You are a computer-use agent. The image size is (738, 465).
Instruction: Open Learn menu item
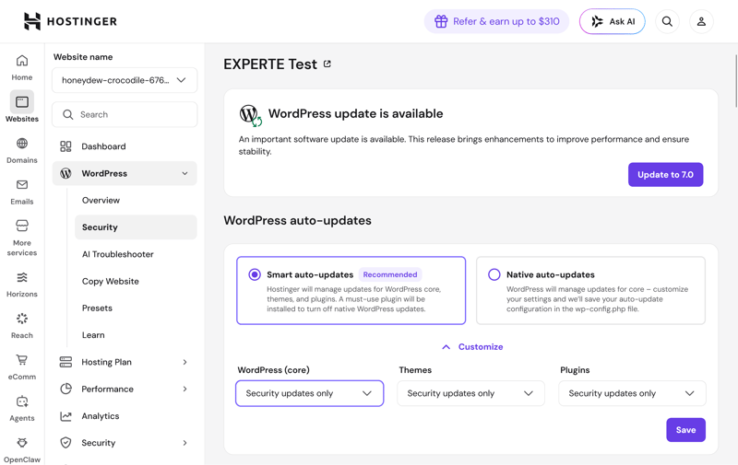[x=93, y=335]
